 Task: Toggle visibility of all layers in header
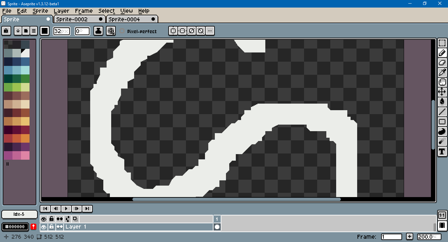click(44, 219)
